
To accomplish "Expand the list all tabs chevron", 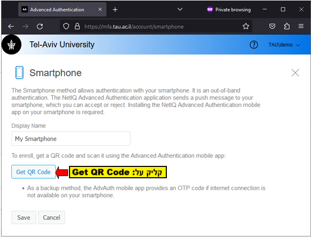I will 180,9.
